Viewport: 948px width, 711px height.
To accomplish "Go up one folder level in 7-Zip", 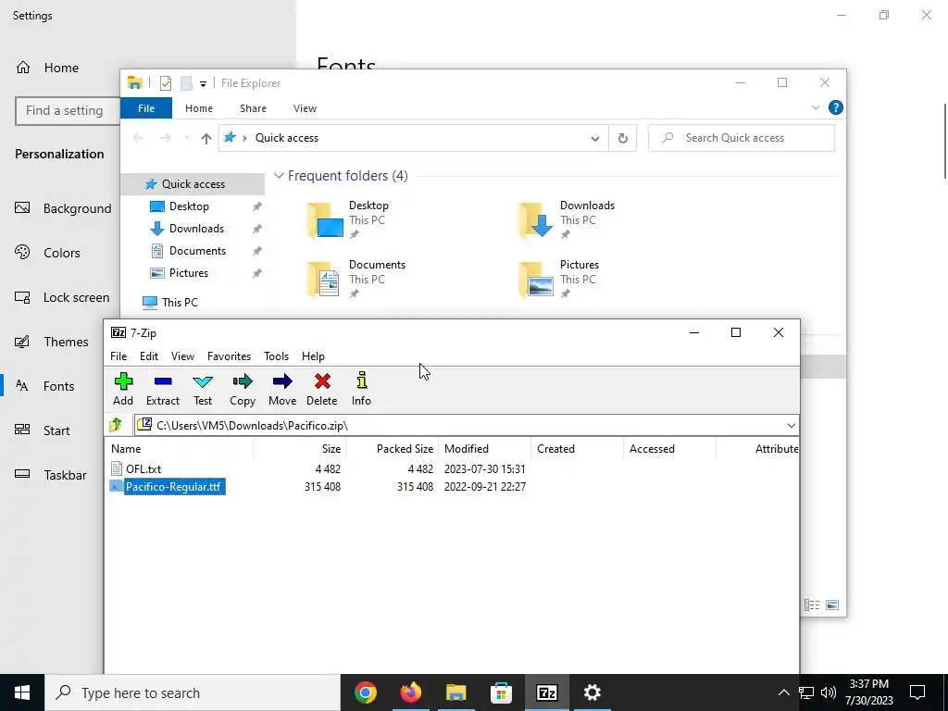I will tap(116, 425).
